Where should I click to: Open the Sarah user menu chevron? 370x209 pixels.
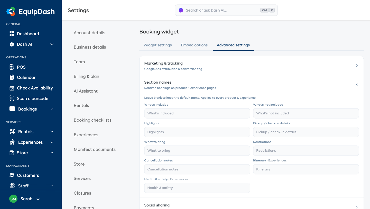pyautogui.click(x=38, y=199)
